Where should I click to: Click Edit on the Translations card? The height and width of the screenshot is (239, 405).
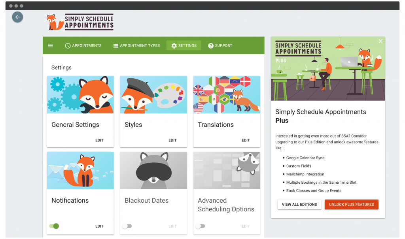[246, 140]
